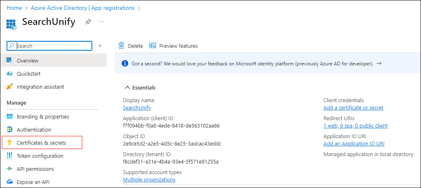Open the more options ellipsis menu
Screen dimensions: 421x188
[101, 22]
